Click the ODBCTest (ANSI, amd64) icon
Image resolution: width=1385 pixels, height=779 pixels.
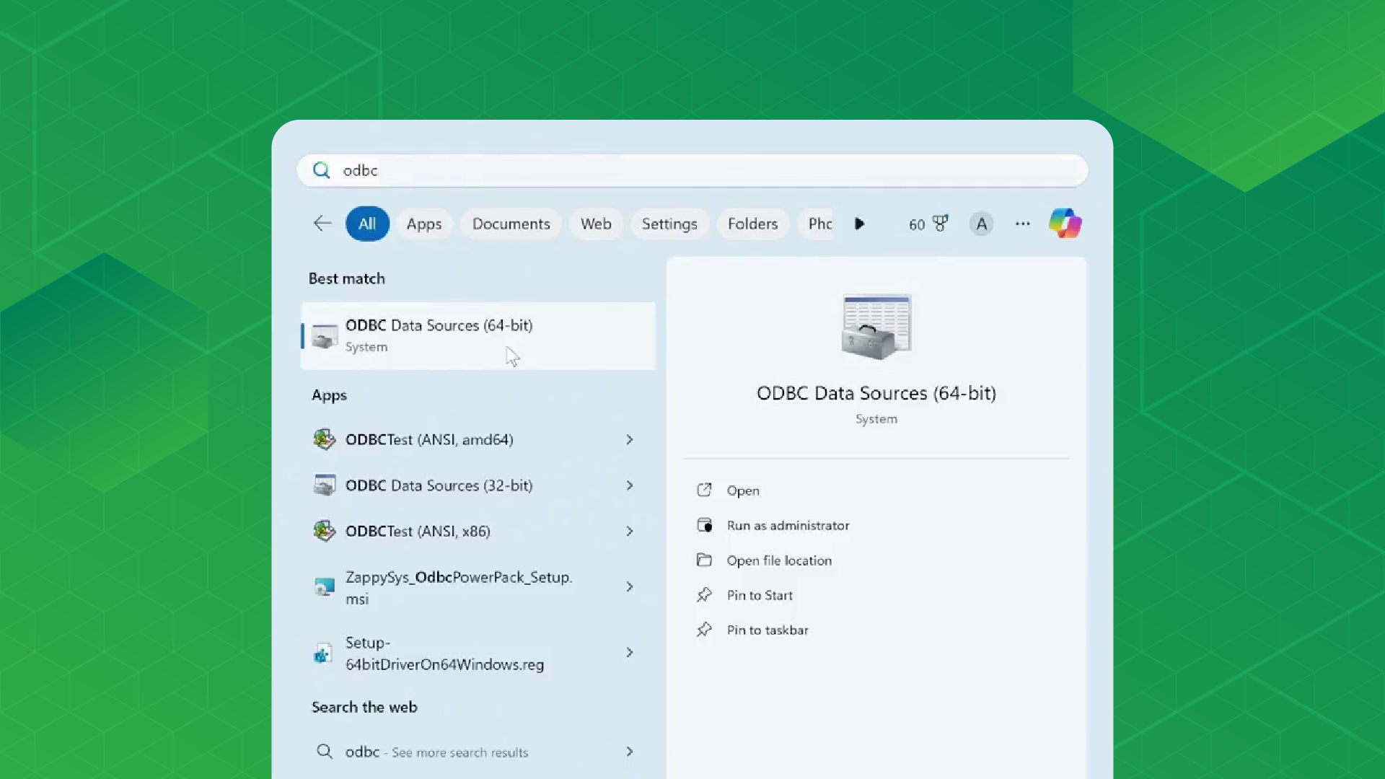tap(325, 439)
